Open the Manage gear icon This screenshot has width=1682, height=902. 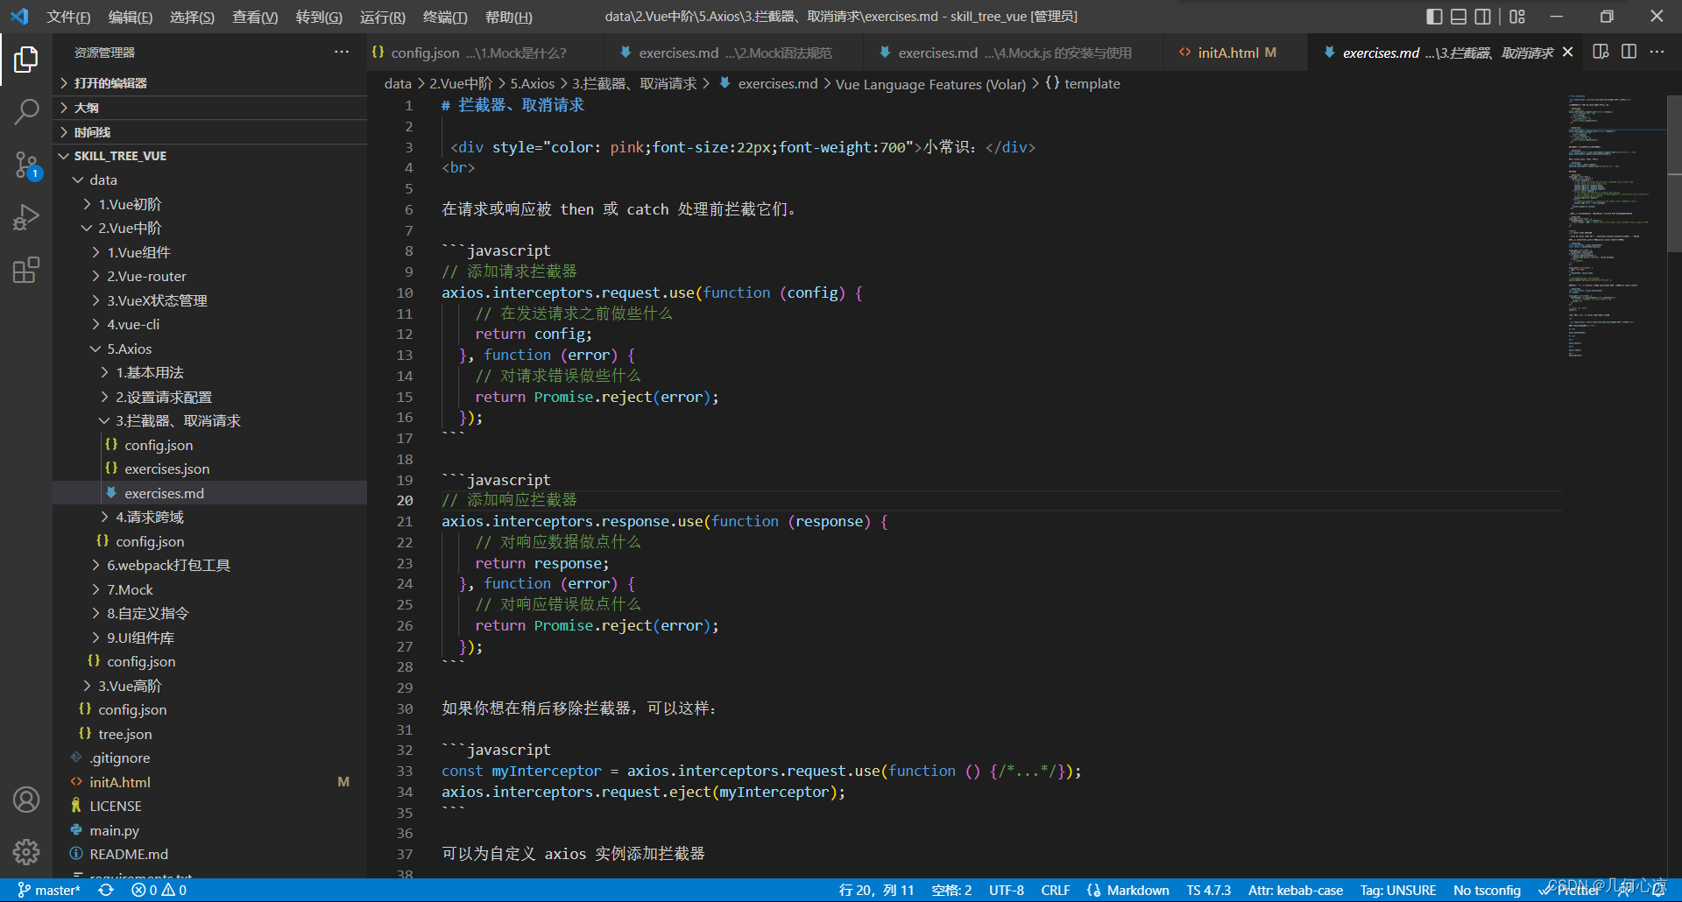coord(26,851)
